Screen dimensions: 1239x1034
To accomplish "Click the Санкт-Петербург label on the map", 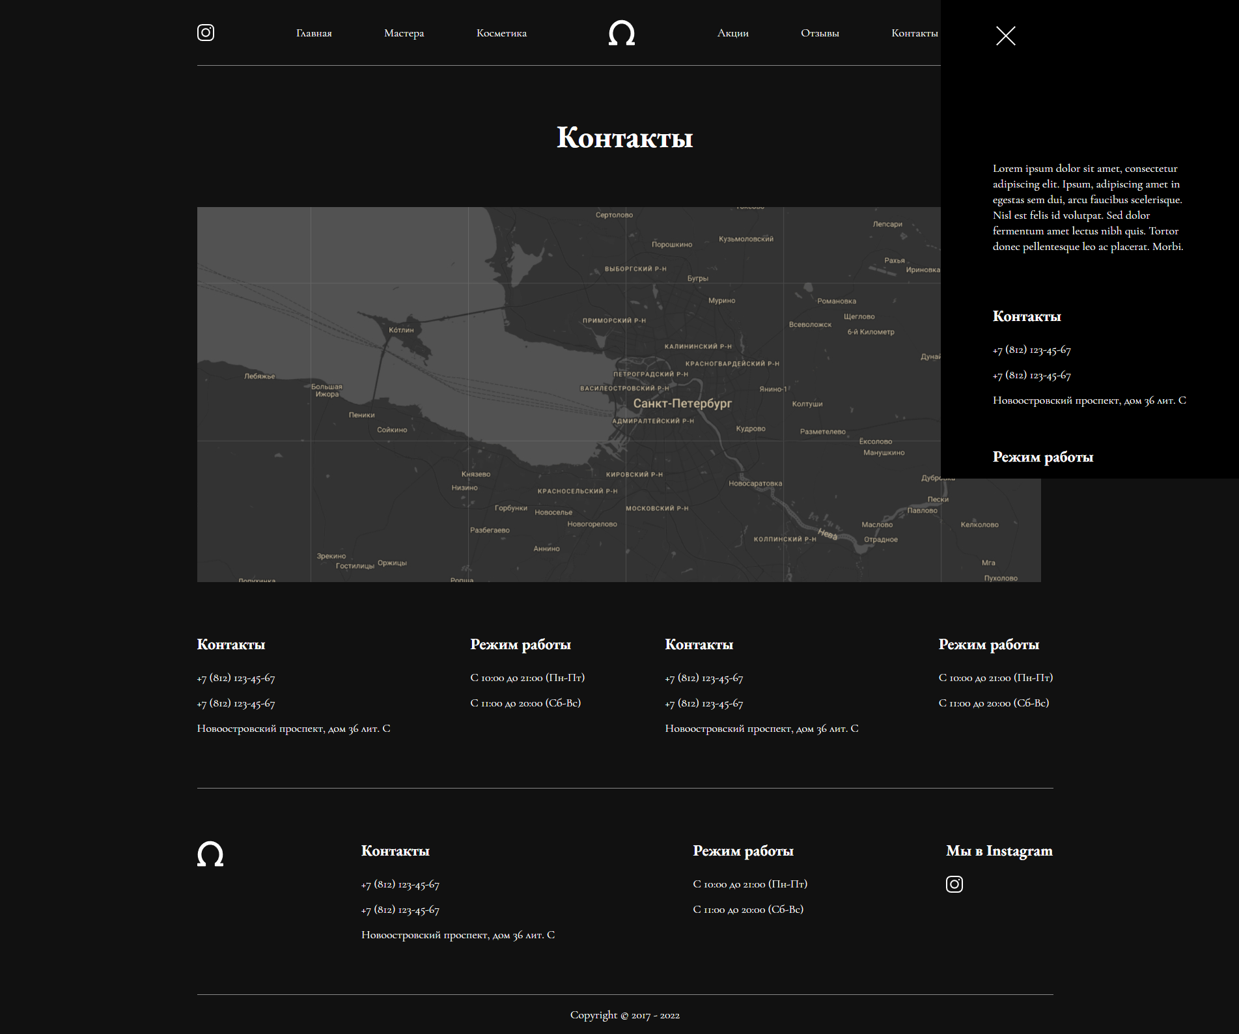I will coord(682,404).
